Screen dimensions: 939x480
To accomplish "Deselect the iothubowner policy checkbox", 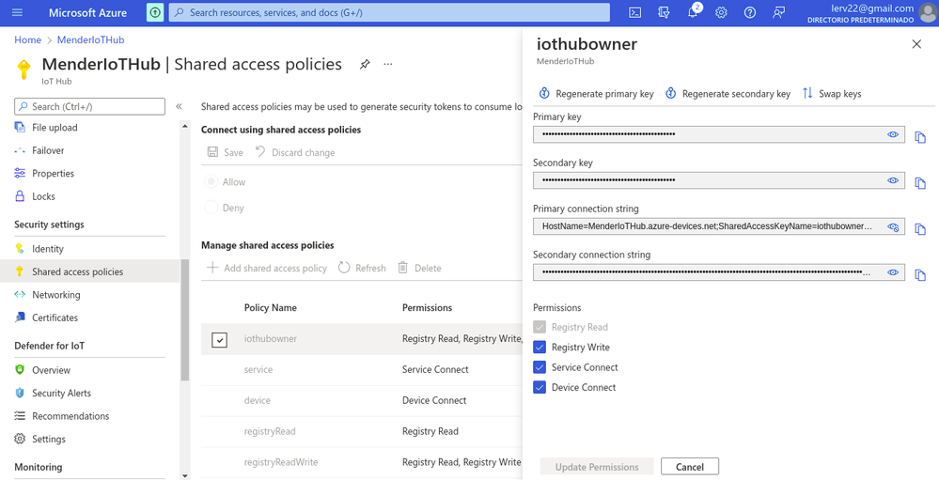I will pos(219,339).
